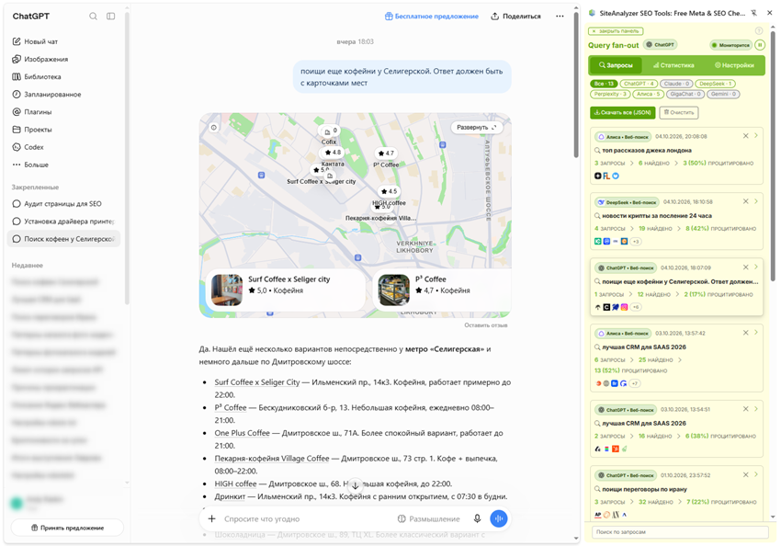Start voice mode with blue waveform button
Viewport: 781px width, 546px height.
point(499,518)
